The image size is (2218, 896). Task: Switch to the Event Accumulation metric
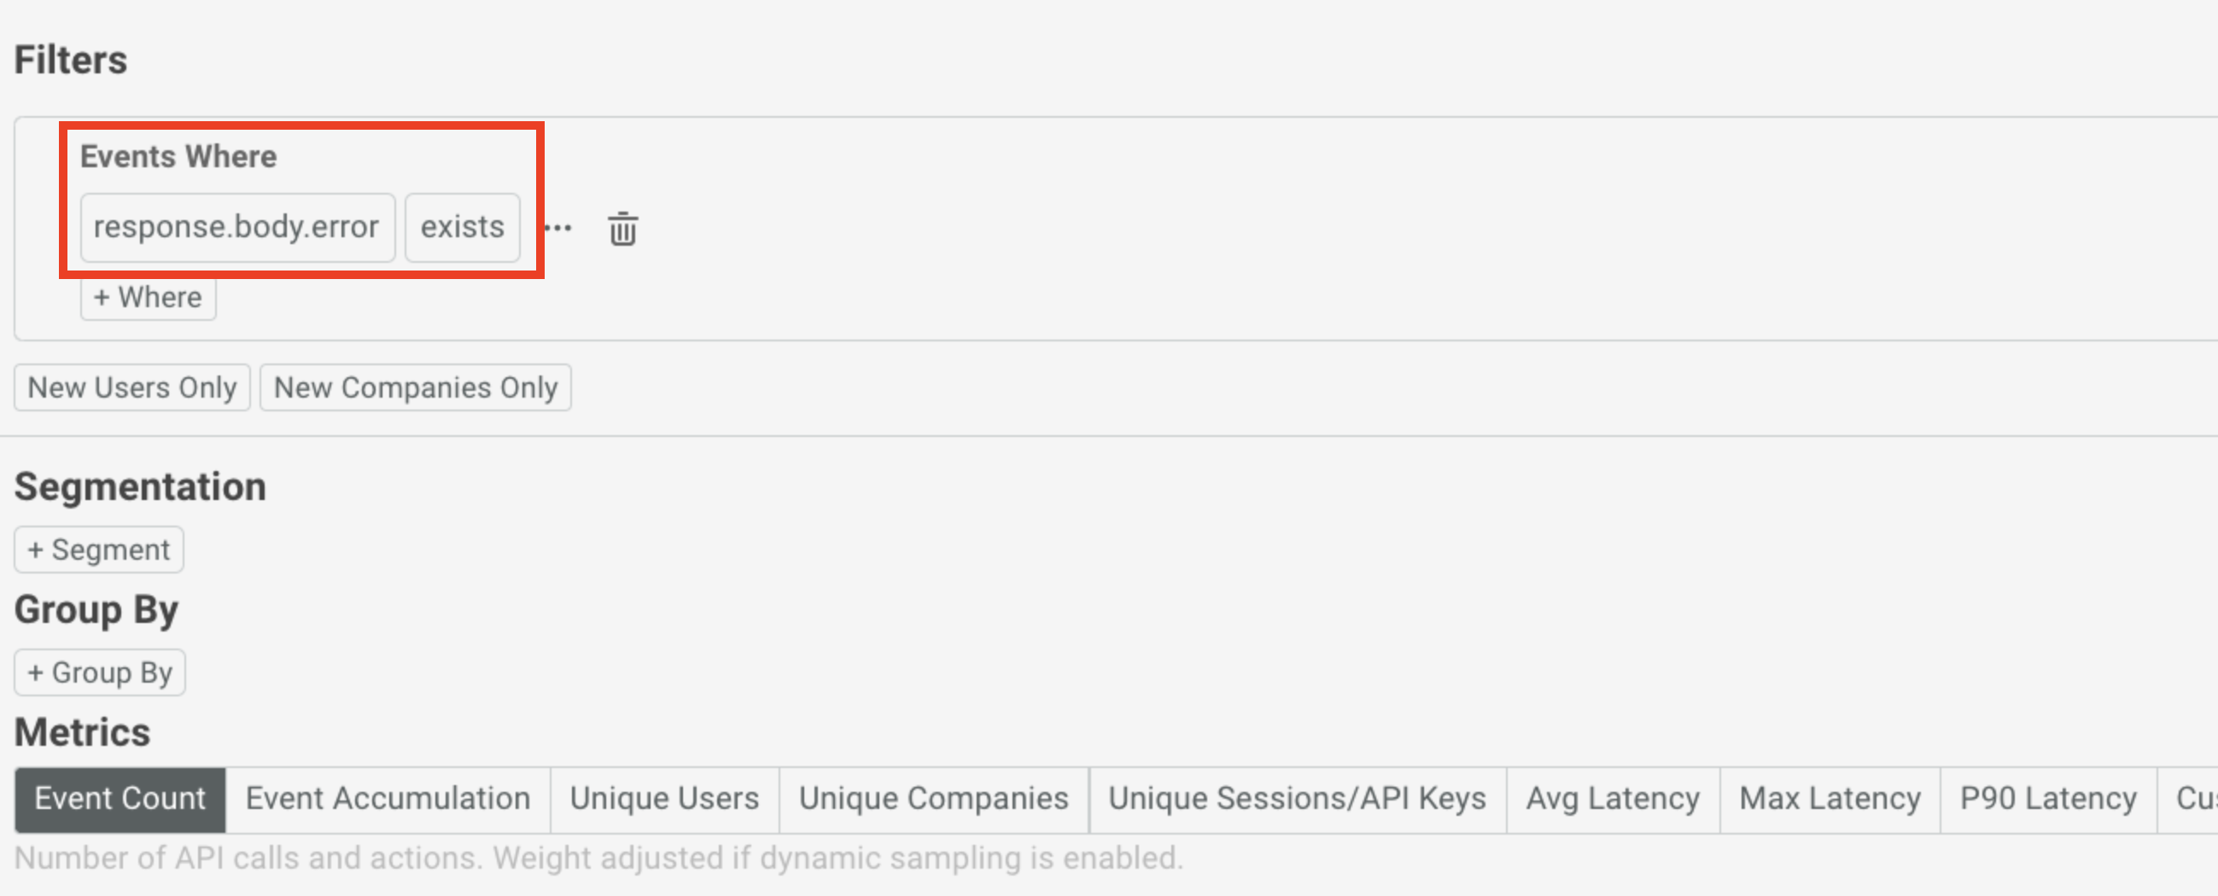[388, 800]
